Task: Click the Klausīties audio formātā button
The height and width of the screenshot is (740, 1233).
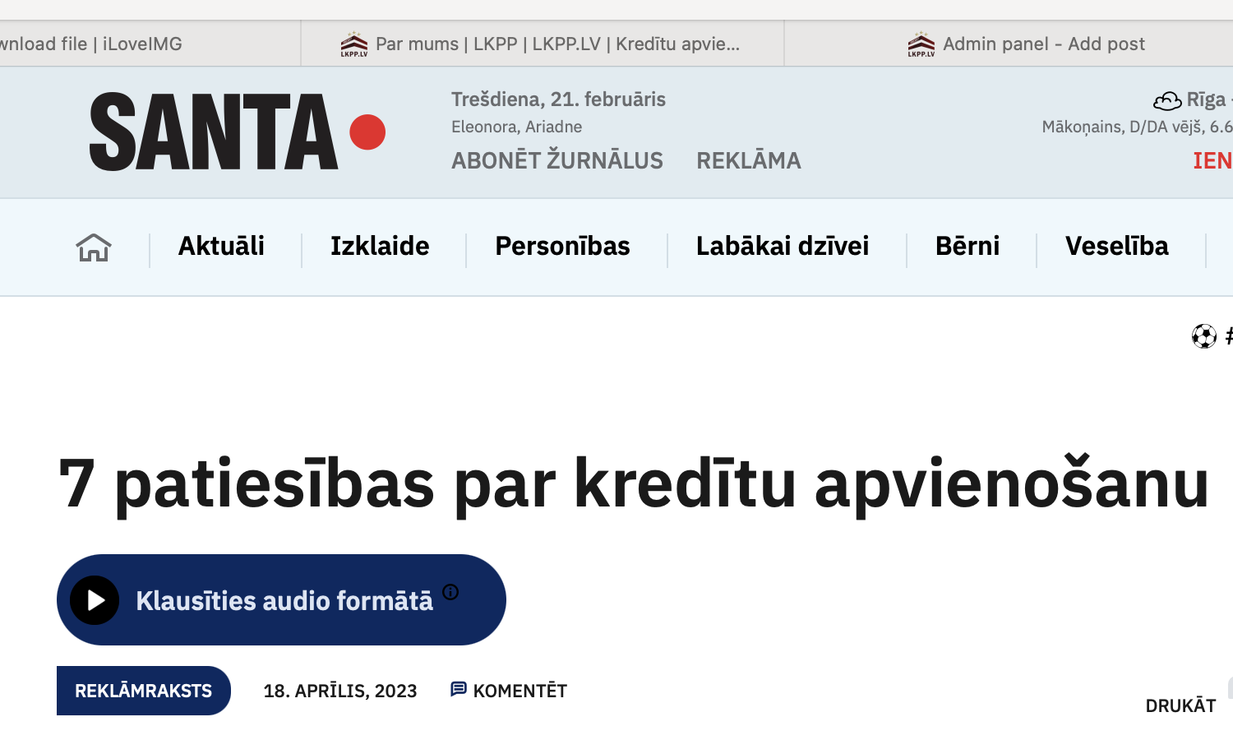Action: click(281, 600)
